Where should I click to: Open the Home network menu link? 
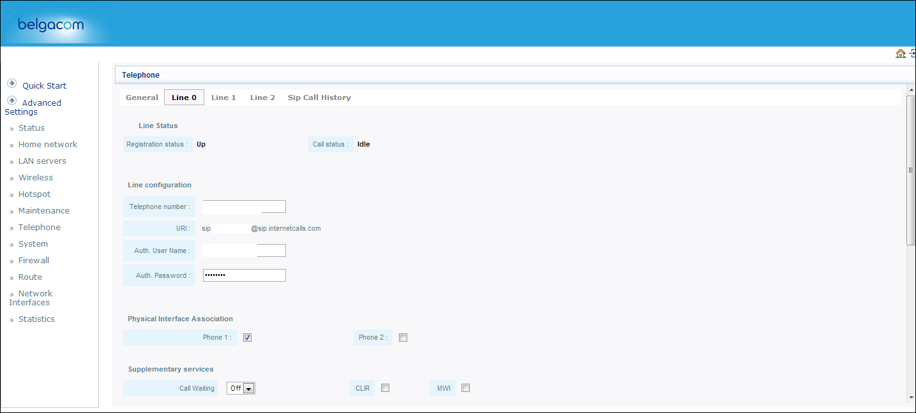coord(48,145)
